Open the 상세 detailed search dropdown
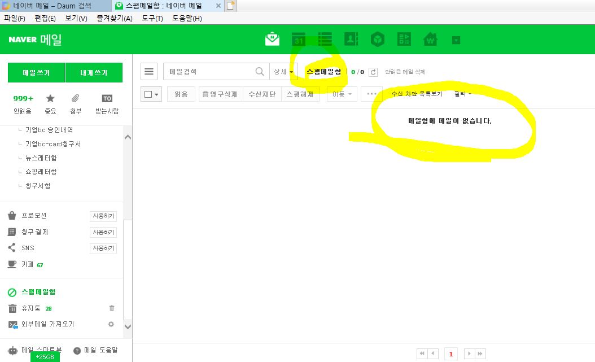The width and height of the screenshot is (595, 362). 283,72
